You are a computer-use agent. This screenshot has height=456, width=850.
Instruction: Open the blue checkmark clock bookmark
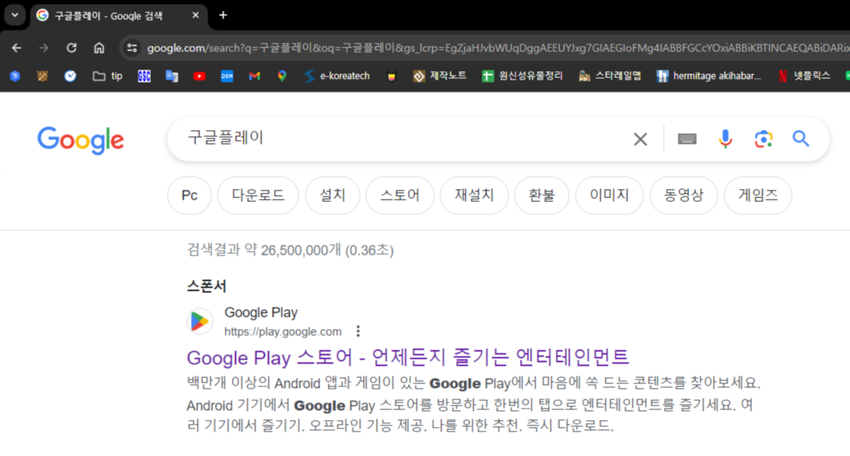click(x=70, y=77)
